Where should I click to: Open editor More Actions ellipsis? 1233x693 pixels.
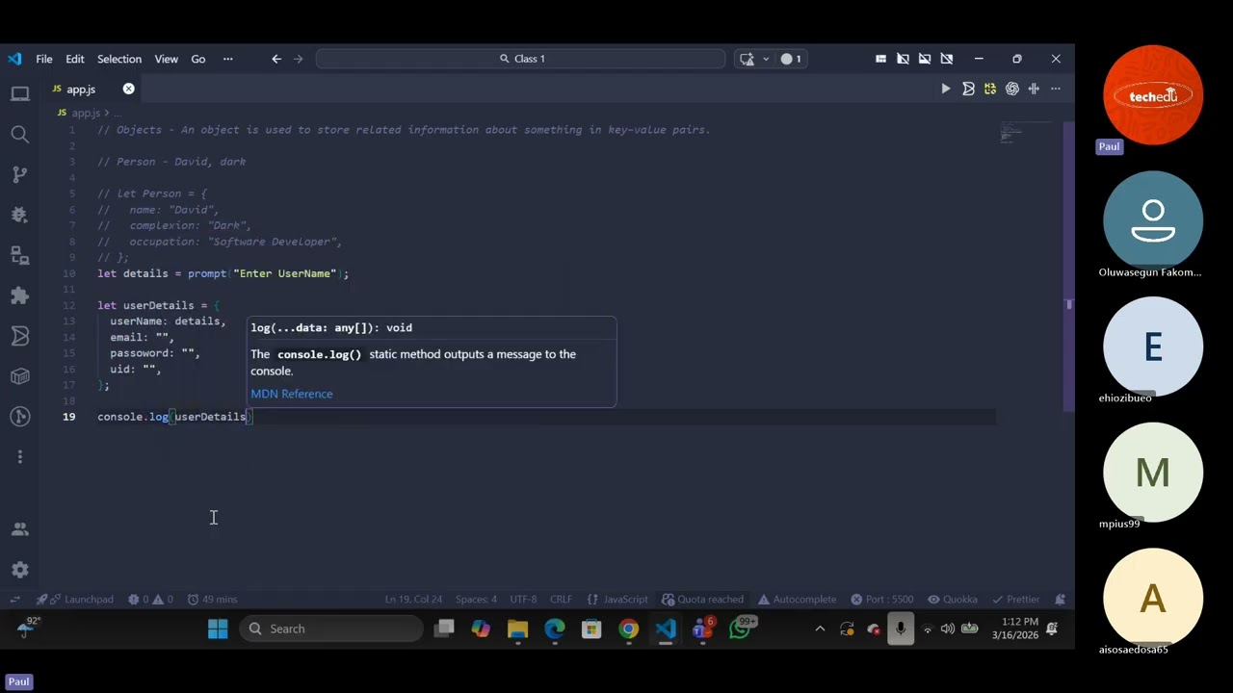point(1056,89)
